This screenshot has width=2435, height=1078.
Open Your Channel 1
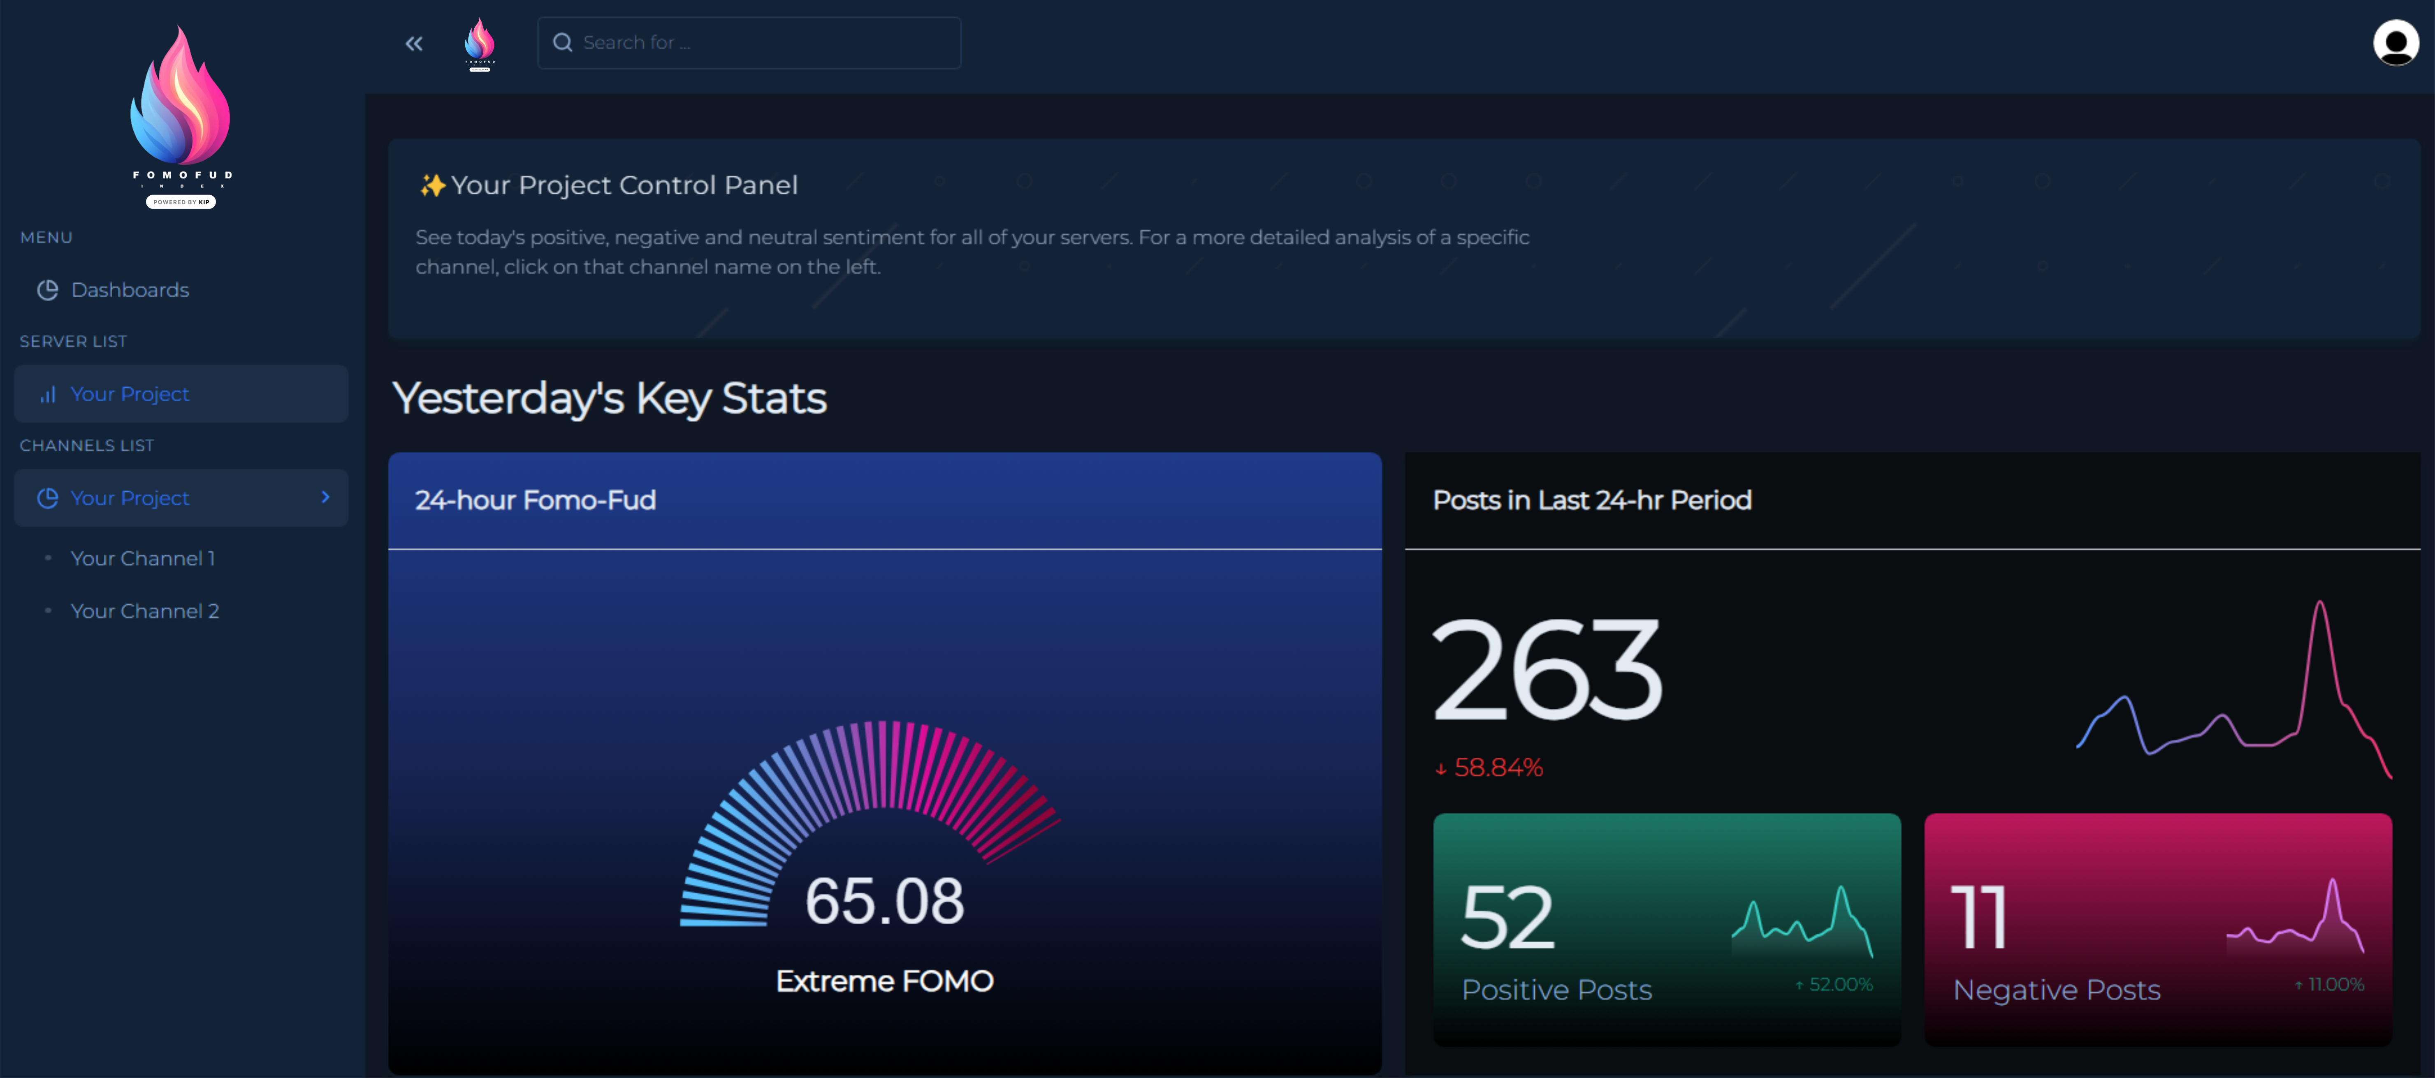click(143, 558)
